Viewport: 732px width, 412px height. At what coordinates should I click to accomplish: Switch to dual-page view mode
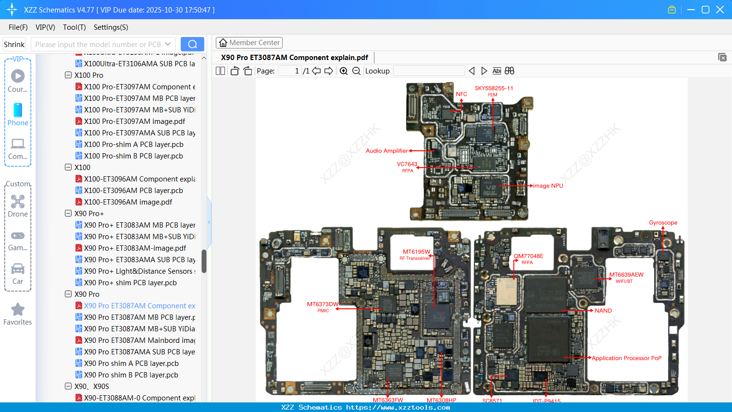[220, 71]
